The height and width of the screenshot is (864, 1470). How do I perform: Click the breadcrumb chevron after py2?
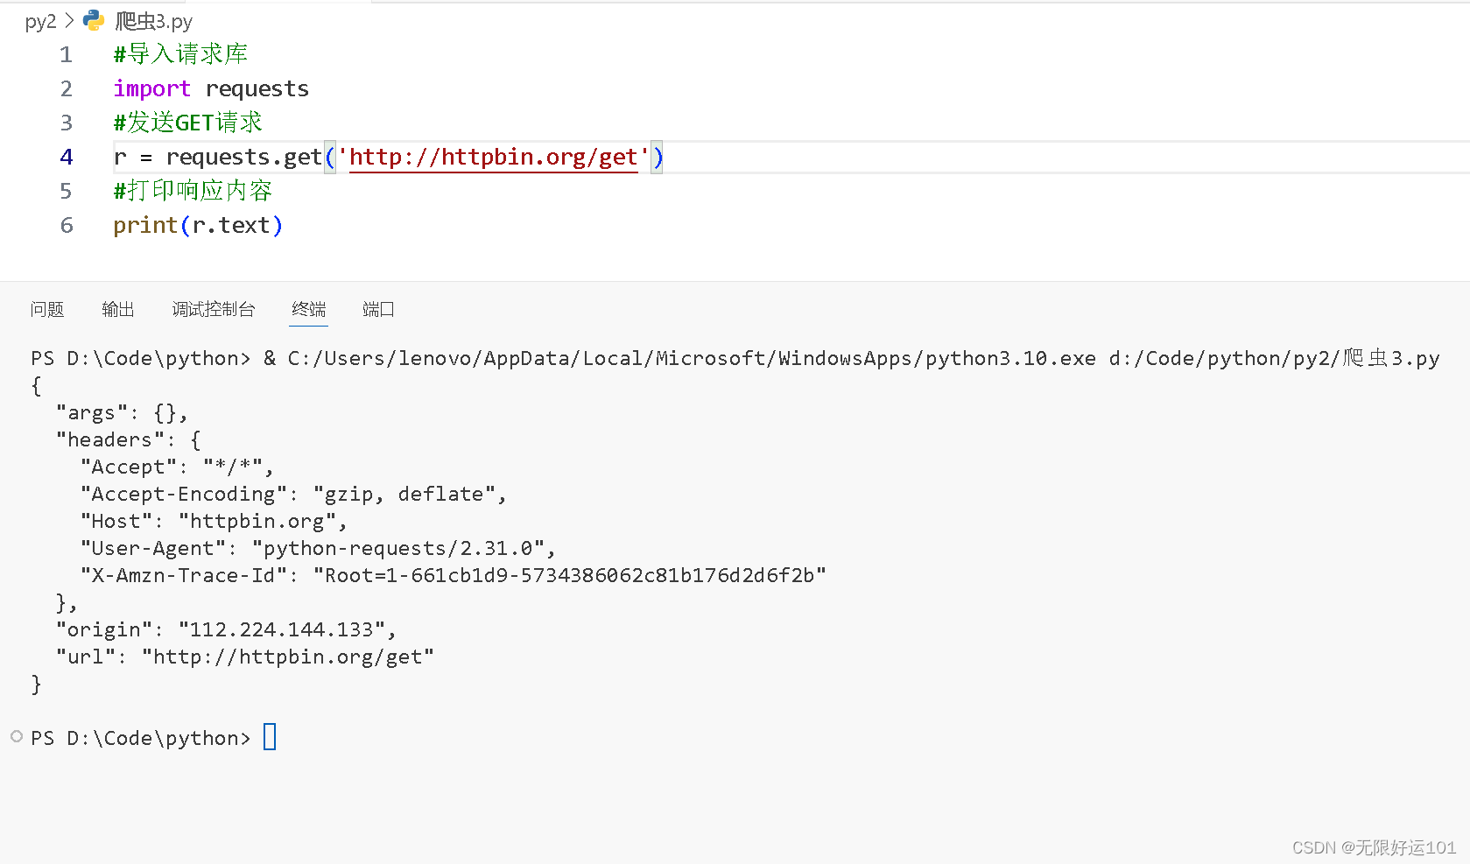69,21
